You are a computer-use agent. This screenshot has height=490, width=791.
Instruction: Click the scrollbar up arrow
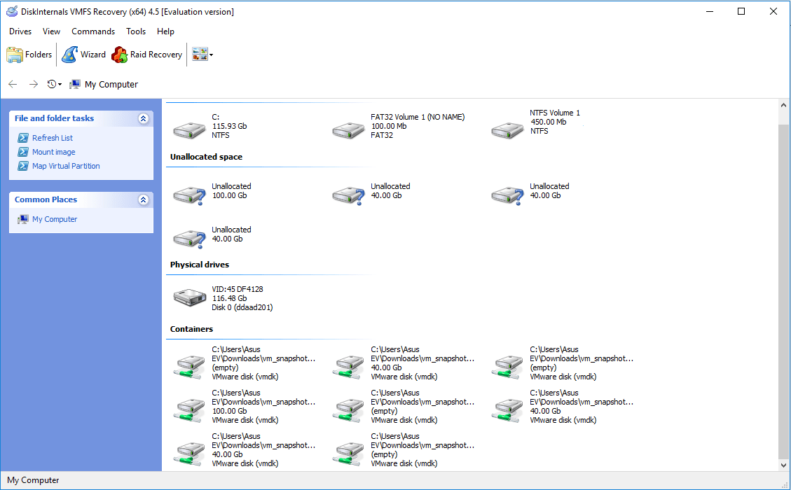click(x=783, y=106)
